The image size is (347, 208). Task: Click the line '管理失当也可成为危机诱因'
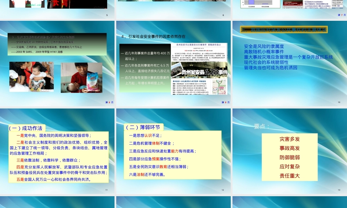(x=270, y=68)
